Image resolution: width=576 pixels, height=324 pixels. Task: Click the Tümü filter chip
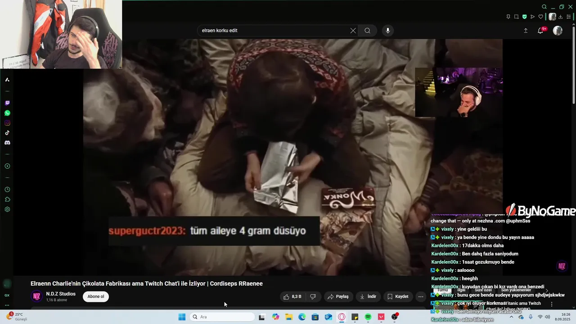443,290
